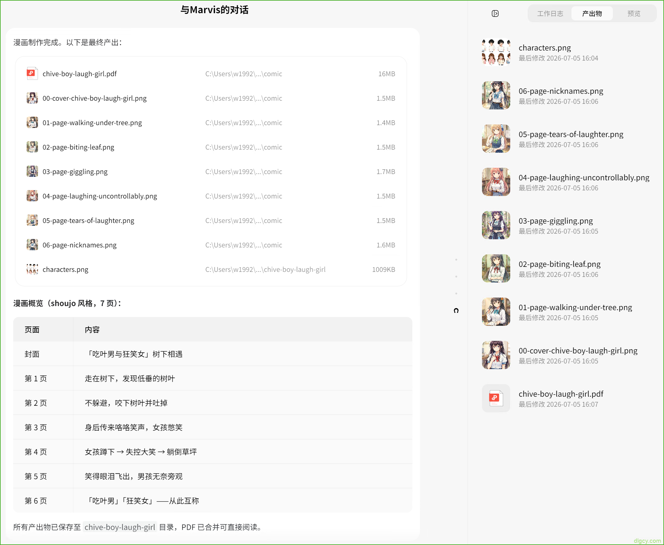Open the 01-page-walking-under-tree.png file row

(x=211, y=123)
